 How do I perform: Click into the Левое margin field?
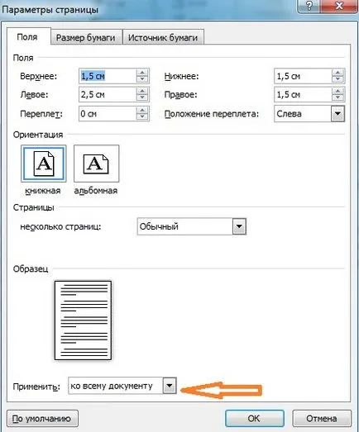[x=108, y=94]
